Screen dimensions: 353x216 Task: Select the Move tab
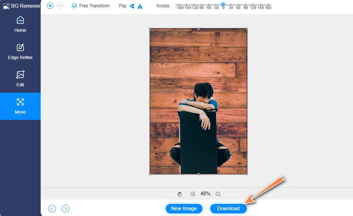coord(20,106)
